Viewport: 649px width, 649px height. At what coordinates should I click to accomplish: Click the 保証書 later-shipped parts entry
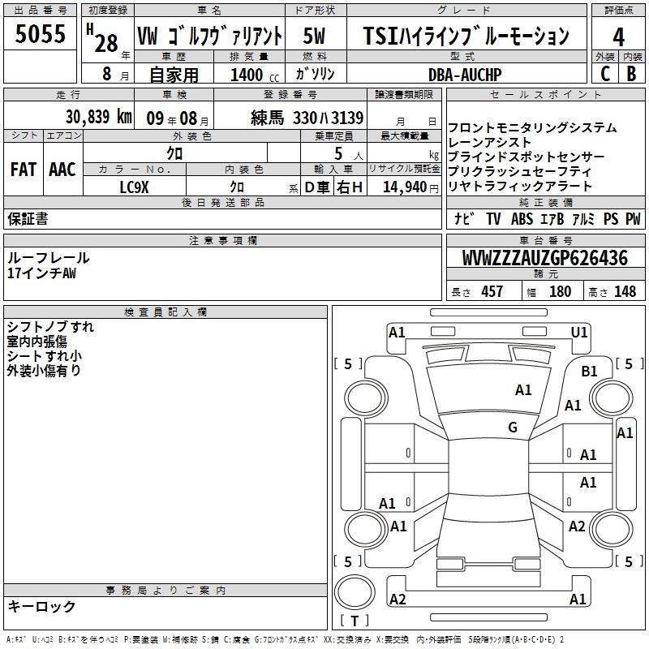click(x=28, y=219)
